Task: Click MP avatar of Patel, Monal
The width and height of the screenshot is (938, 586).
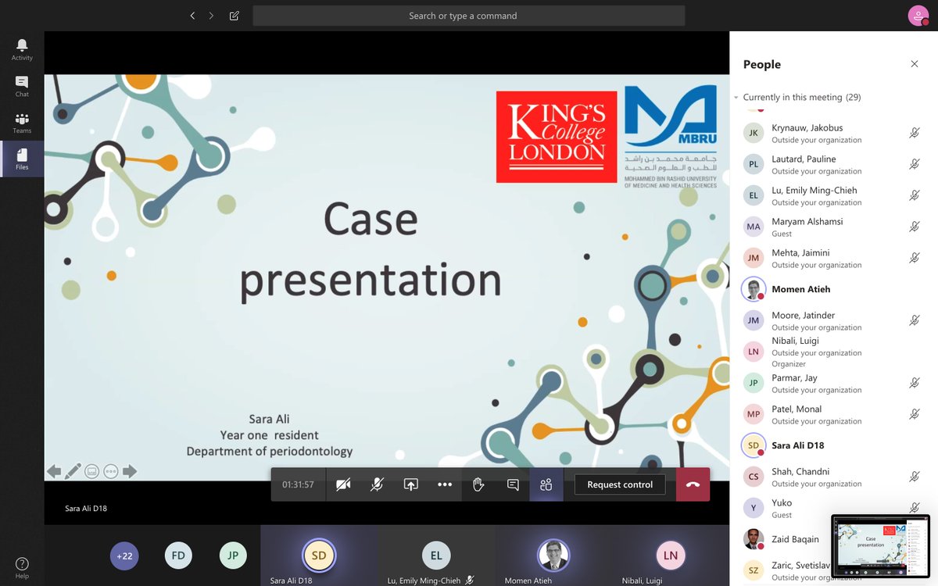Action: tap(754, 414)
